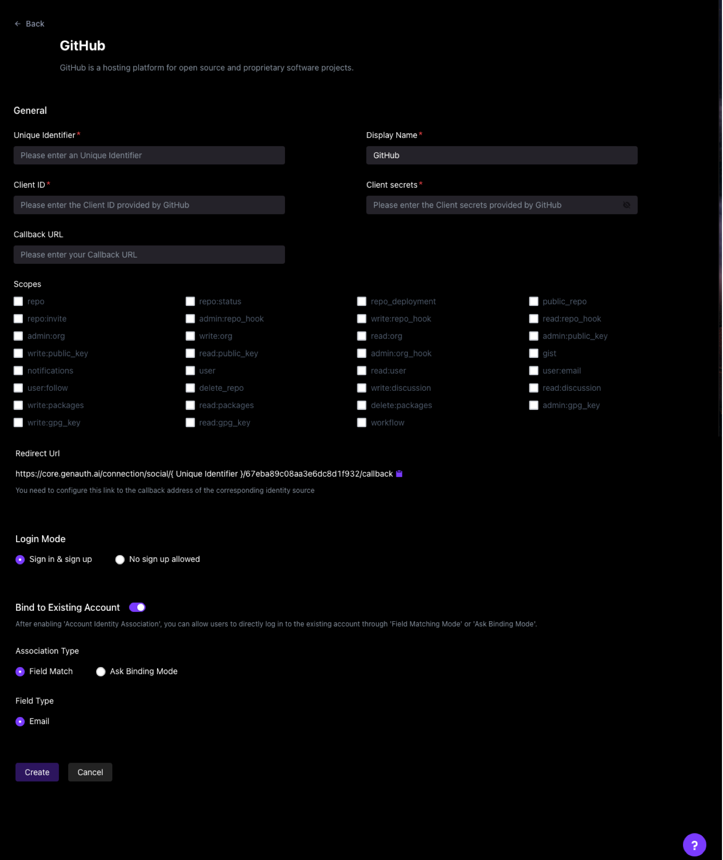This screenshot has height=860, width=723.
Task: Choose Ask Binding Mode radio button
Action: [x=101, y=672]
